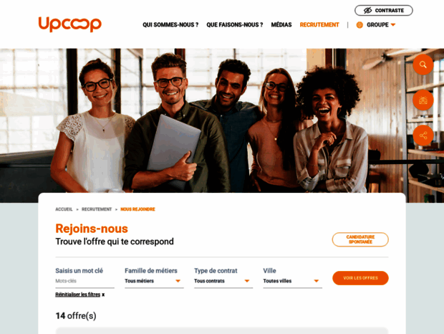Image resolution: width=444 pixels, height=334 pixels.
Task: Focus the Mots-clés keyword input field
Action: [85, 281]
